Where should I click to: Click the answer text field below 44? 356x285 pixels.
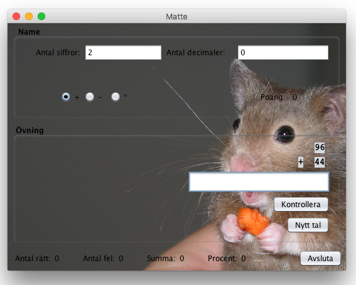pos(259,182)
